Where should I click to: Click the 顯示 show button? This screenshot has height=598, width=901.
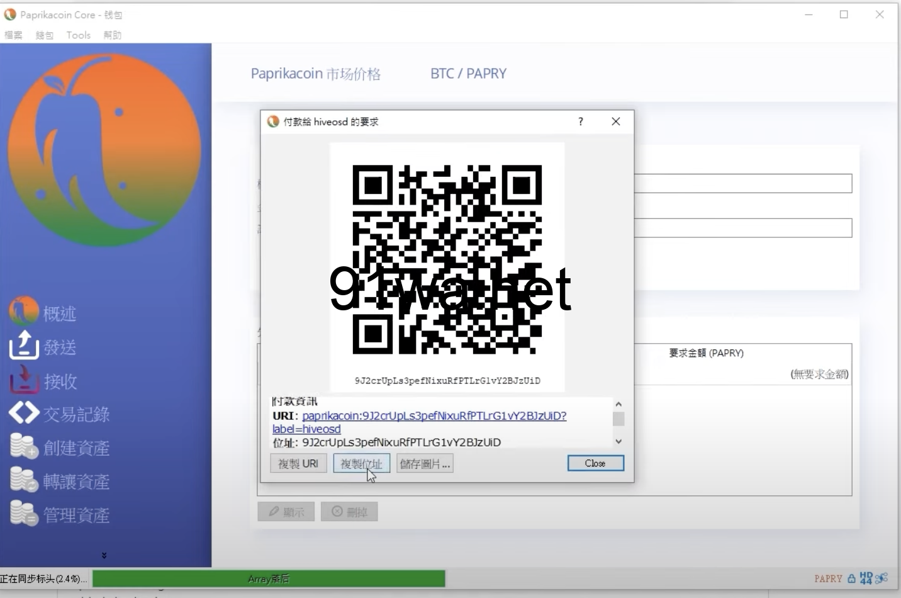[286, 512]
